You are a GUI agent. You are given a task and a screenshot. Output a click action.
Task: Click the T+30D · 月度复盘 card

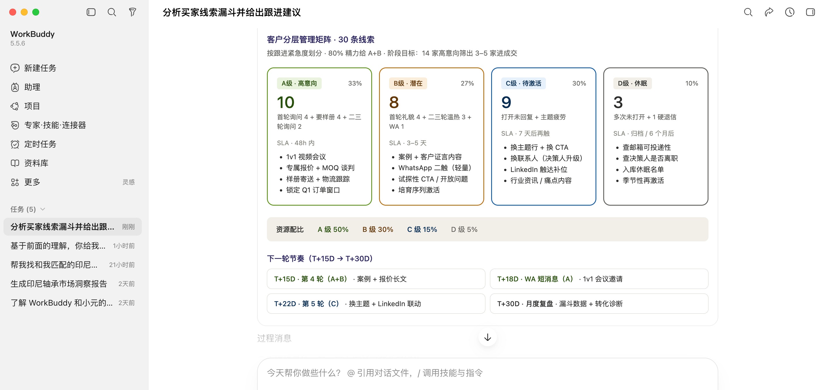click(599, 304)
